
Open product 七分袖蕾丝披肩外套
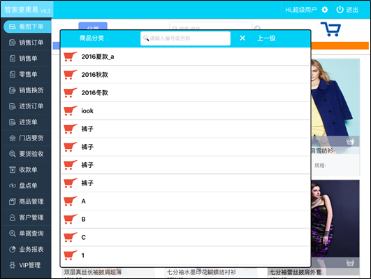(x=296, y=272)
